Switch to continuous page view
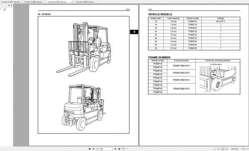Screen dimensions: 249x151 click(219, 149)
